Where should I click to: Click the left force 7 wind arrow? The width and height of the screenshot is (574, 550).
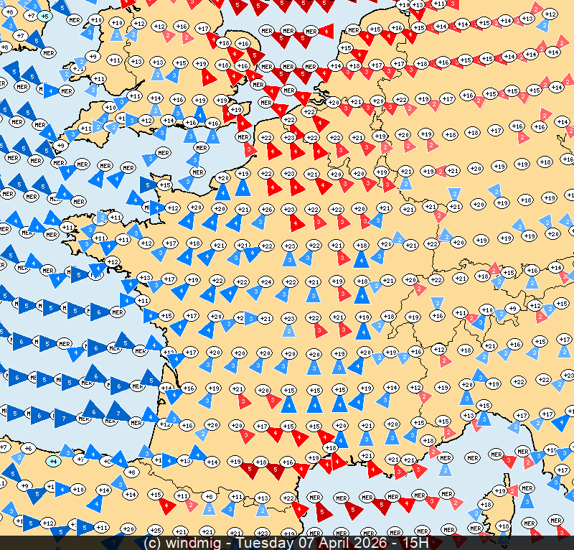tap(65, 416)
